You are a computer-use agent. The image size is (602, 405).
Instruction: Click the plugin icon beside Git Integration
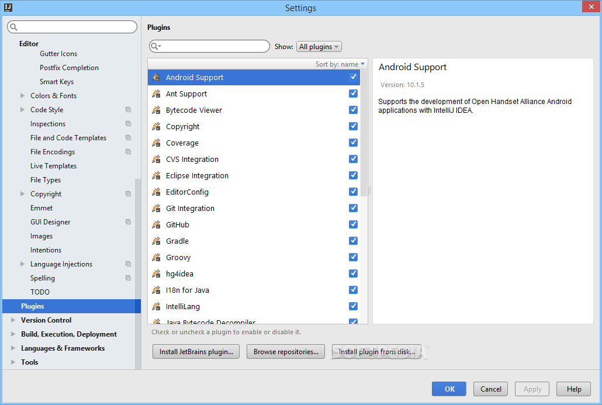[x=156, y=208]
